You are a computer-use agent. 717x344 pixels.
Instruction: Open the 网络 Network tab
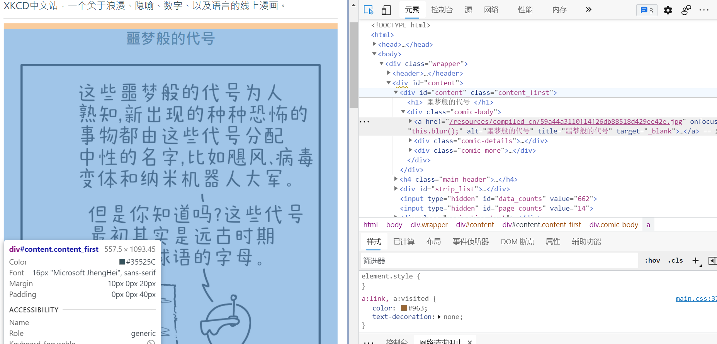(x=491, y=10)
